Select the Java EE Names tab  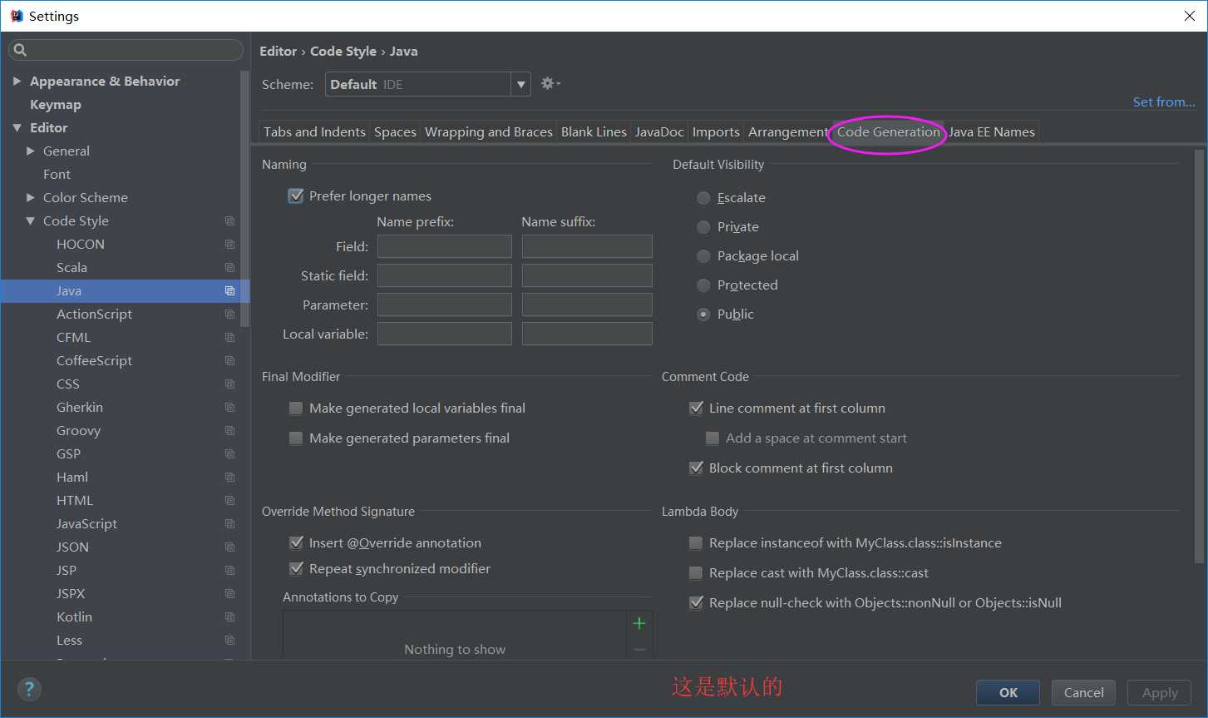tap(992, 131)
